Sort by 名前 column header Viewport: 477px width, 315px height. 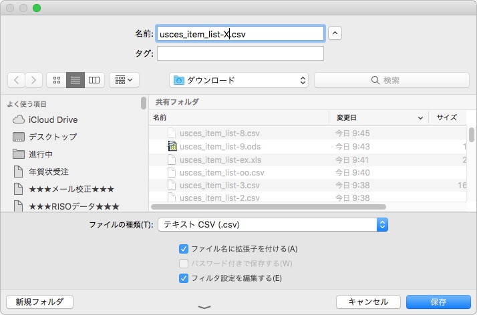[238, 117]
